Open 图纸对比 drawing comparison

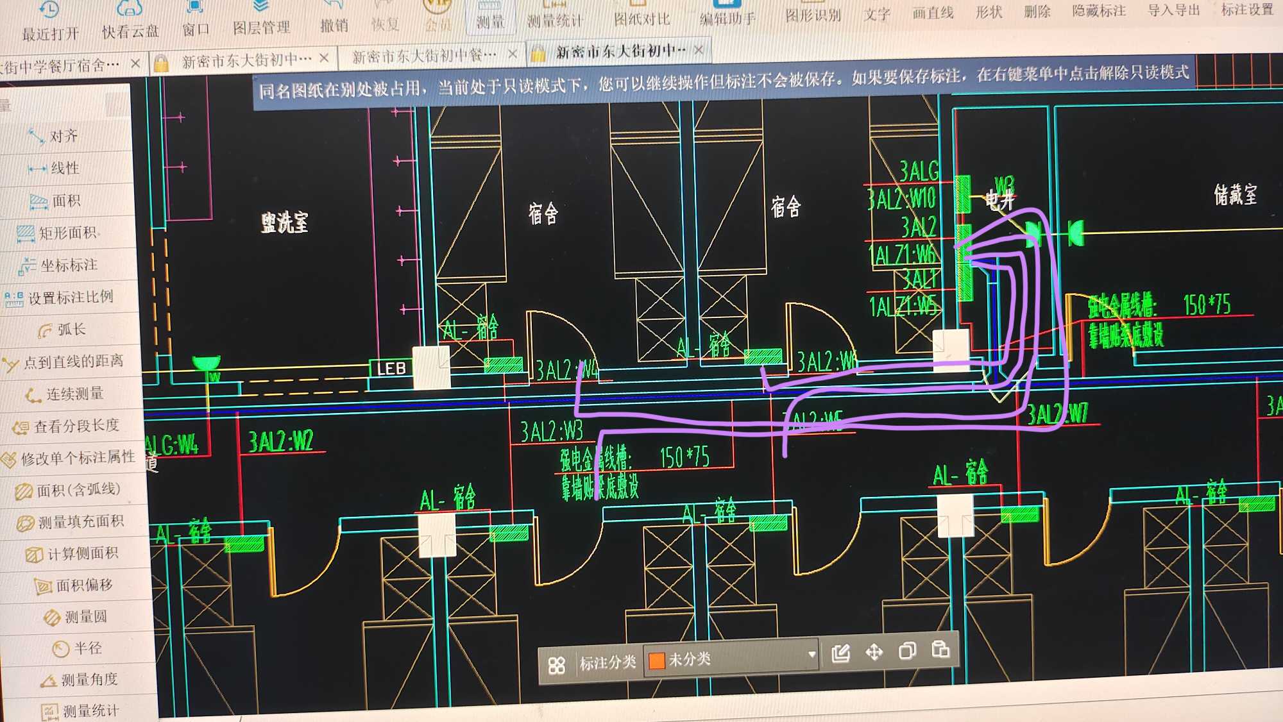[x=641, y=13]
